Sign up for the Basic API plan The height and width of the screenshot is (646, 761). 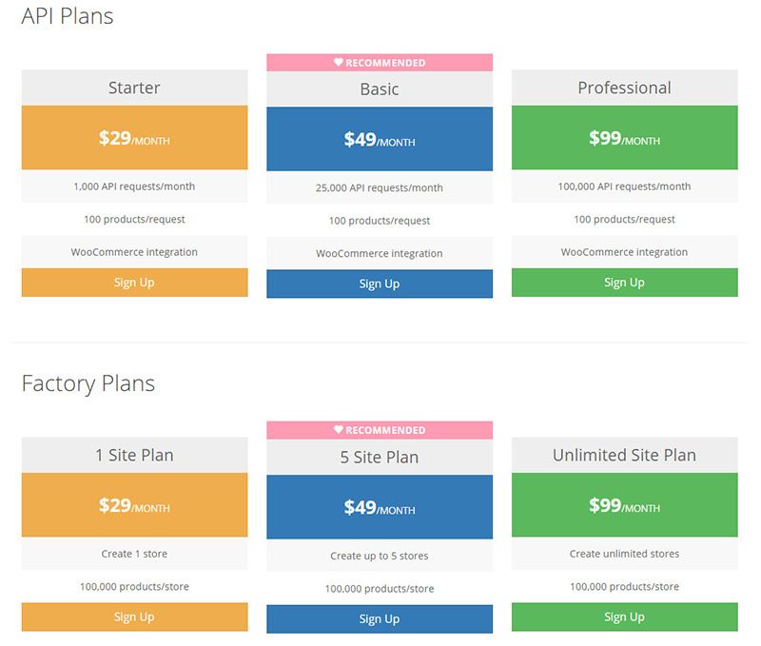380,284
